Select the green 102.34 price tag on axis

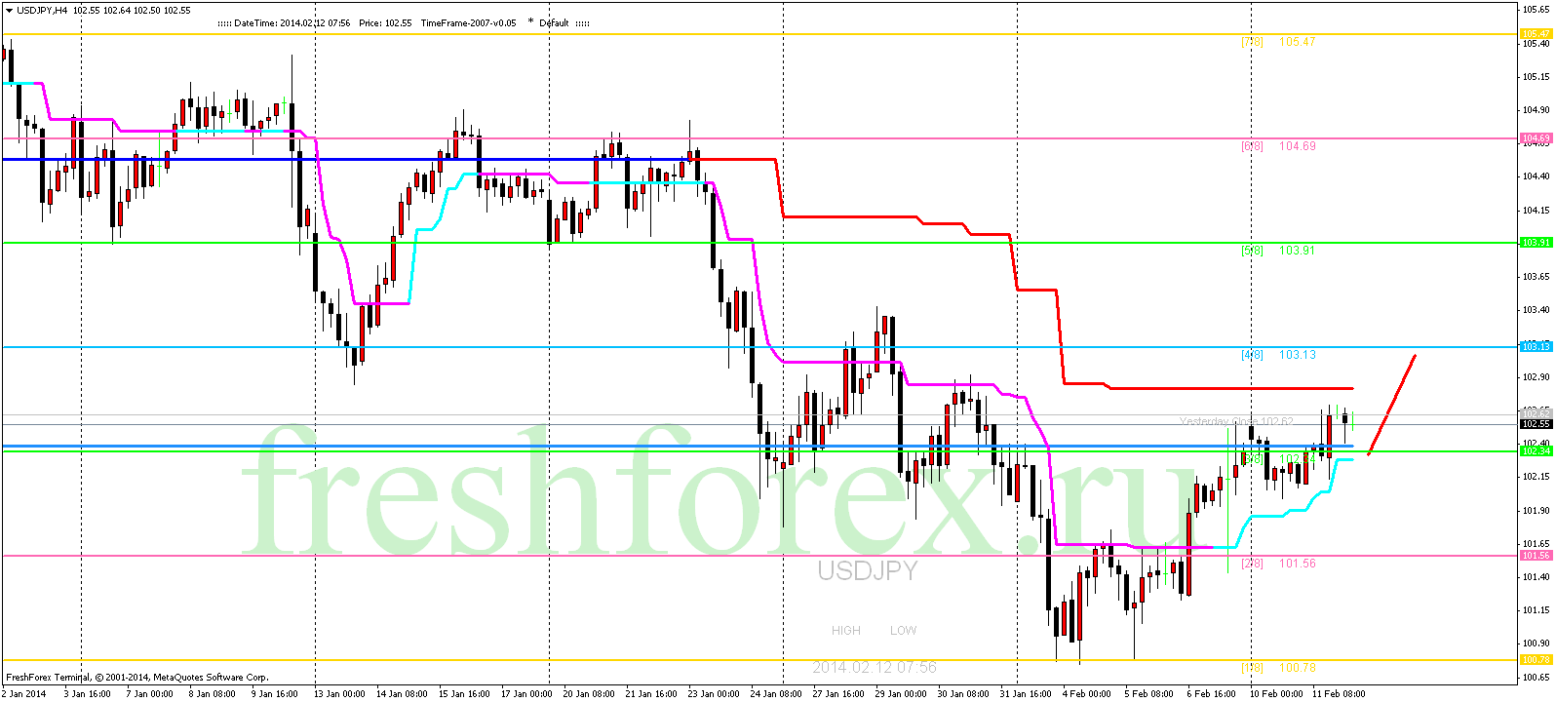coord(1537,450)
